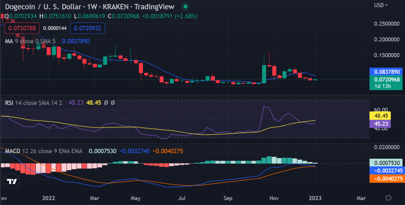This screenshot has height=205, width=405.
Task: Click the yellow 48.45 RSI axis tag
Action: [x=380, y=116]
